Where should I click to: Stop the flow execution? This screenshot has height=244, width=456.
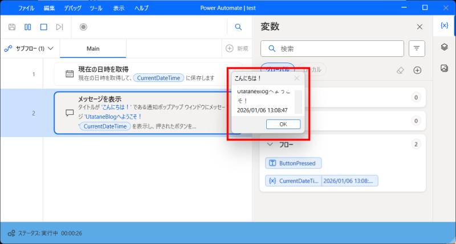[44, 27]
